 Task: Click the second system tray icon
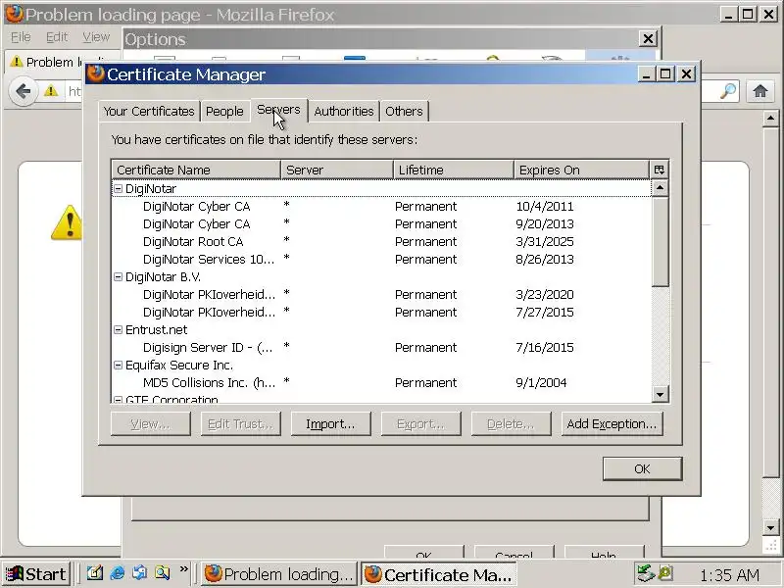coord(665,573)
